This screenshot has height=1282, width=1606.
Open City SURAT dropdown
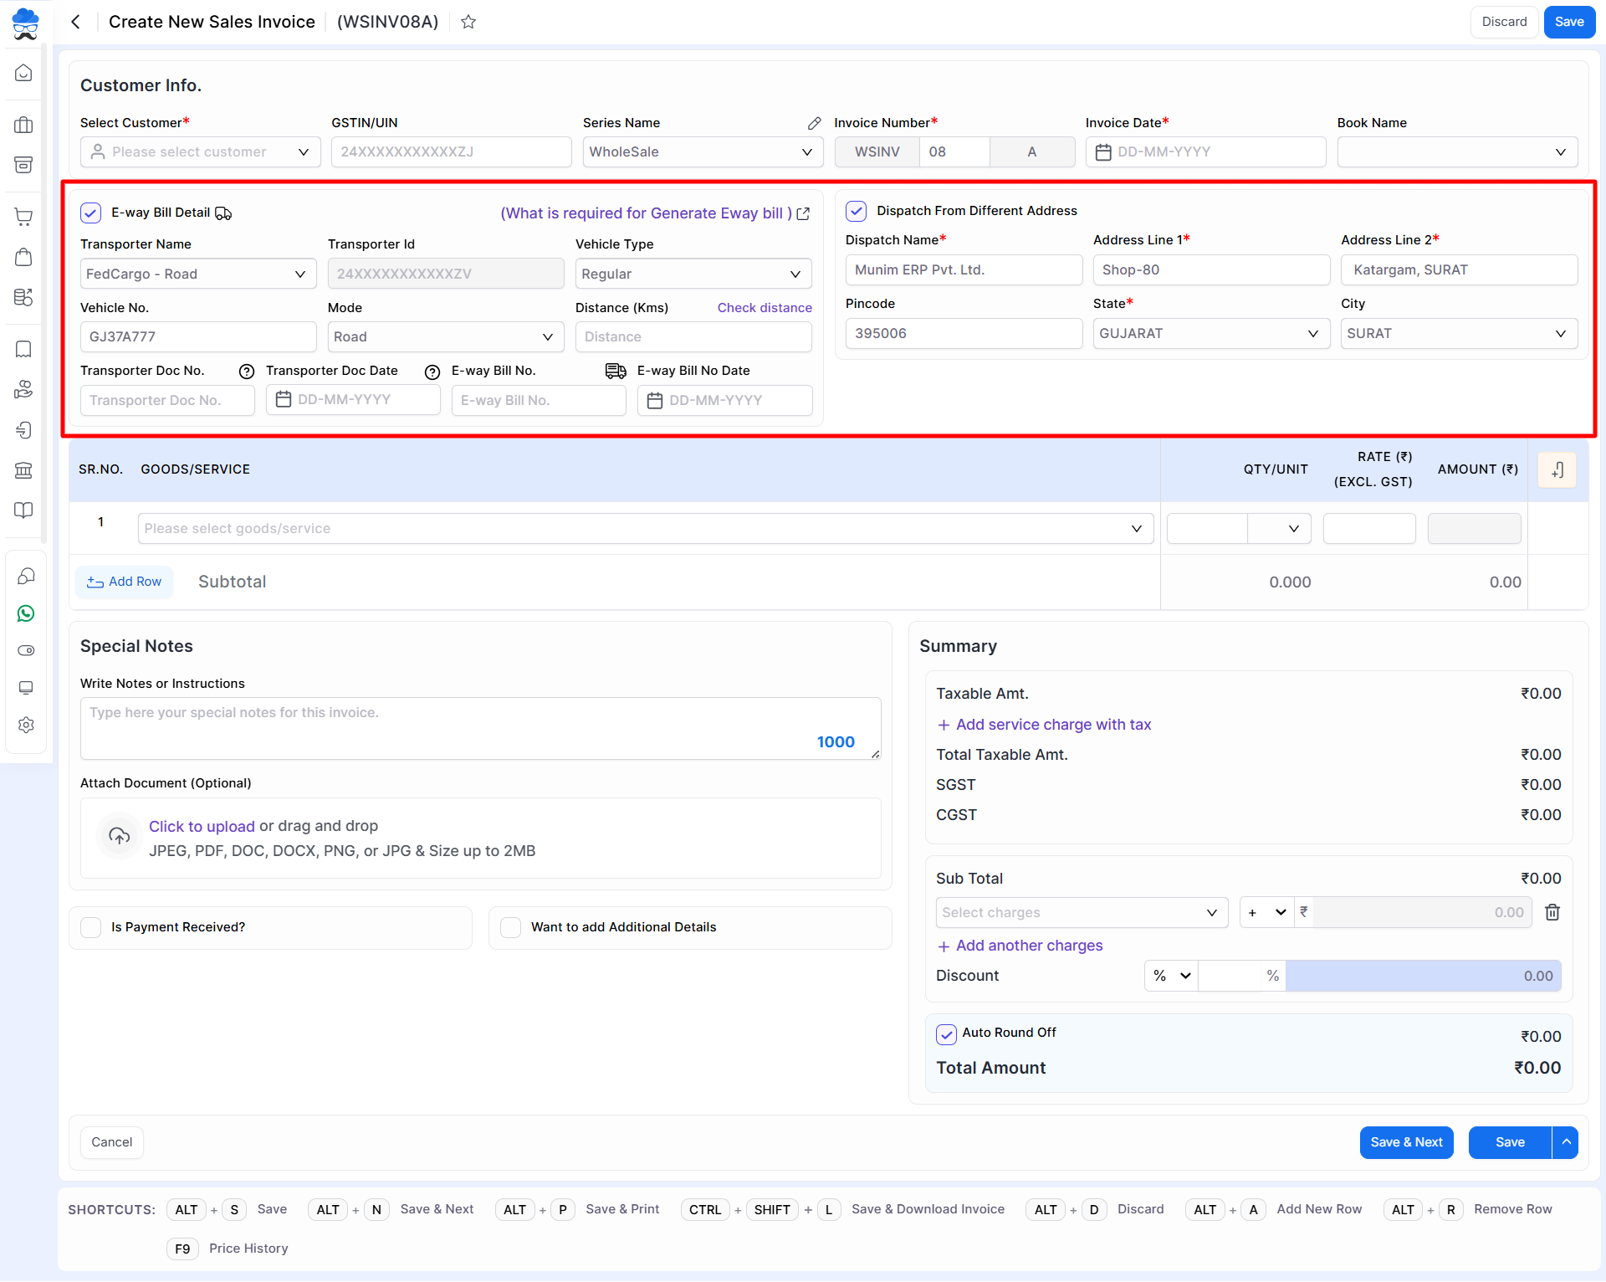[1459, 334]
